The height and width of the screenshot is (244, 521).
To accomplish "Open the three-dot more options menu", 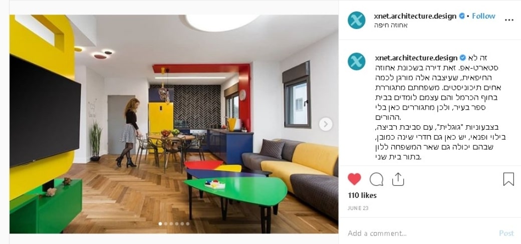I will (x=509, y=20).
